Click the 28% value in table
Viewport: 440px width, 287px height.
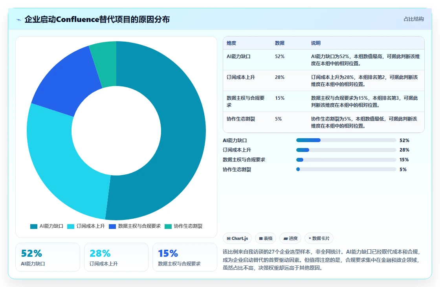click(280, 77)
